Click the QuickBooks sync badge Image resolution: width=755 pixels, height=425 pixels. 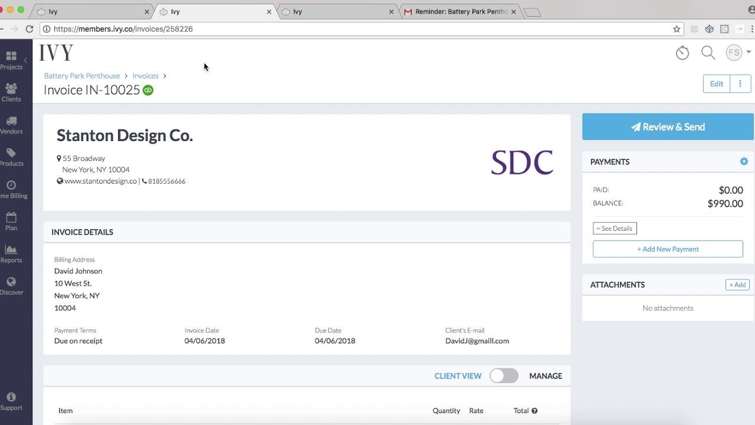tap(148, 90)
